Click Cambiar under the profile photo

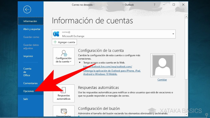click(x=162, y=80)
